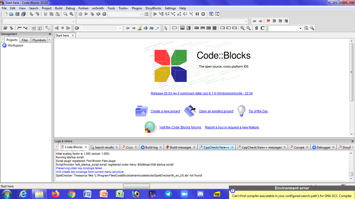
Task: Click the DoxyBlocks block comment /** icon
Action: [19, 28]
